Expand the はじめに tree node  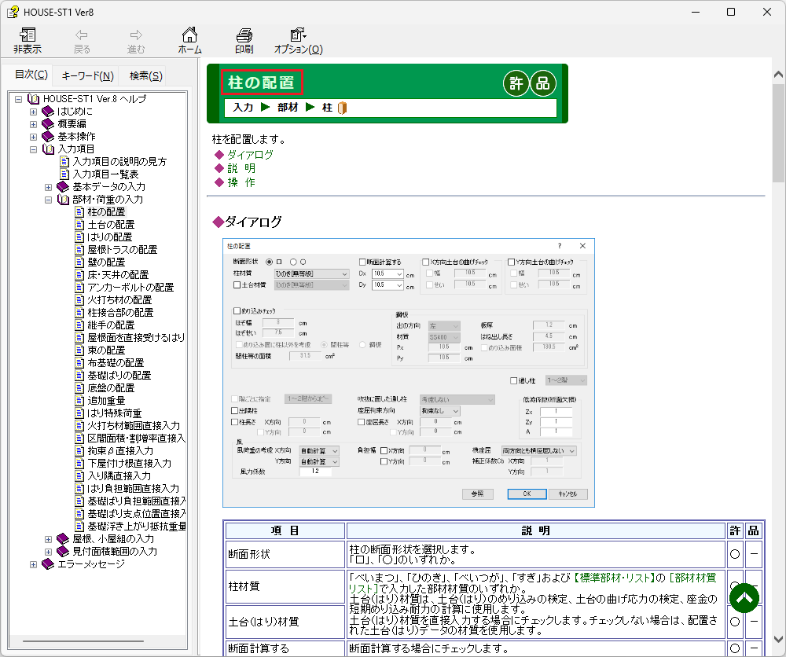click(x=33, y=112)
